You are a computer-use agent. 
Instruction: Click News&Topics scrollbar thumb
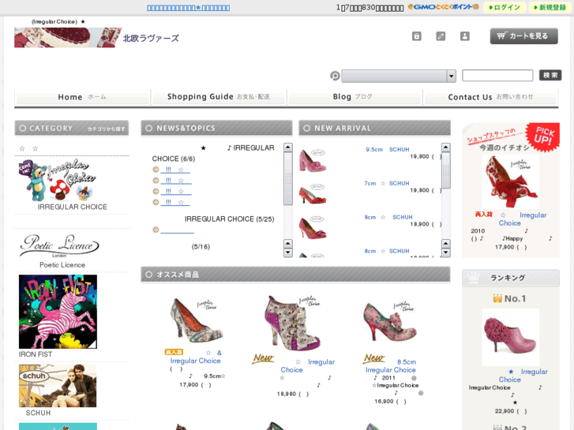288,178
